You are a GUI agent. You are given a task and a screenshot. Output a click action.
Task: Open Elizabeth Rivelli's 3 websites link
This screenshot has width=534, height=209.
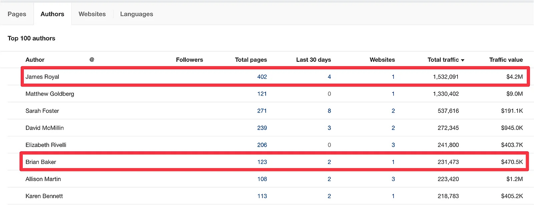pos(393,145)
